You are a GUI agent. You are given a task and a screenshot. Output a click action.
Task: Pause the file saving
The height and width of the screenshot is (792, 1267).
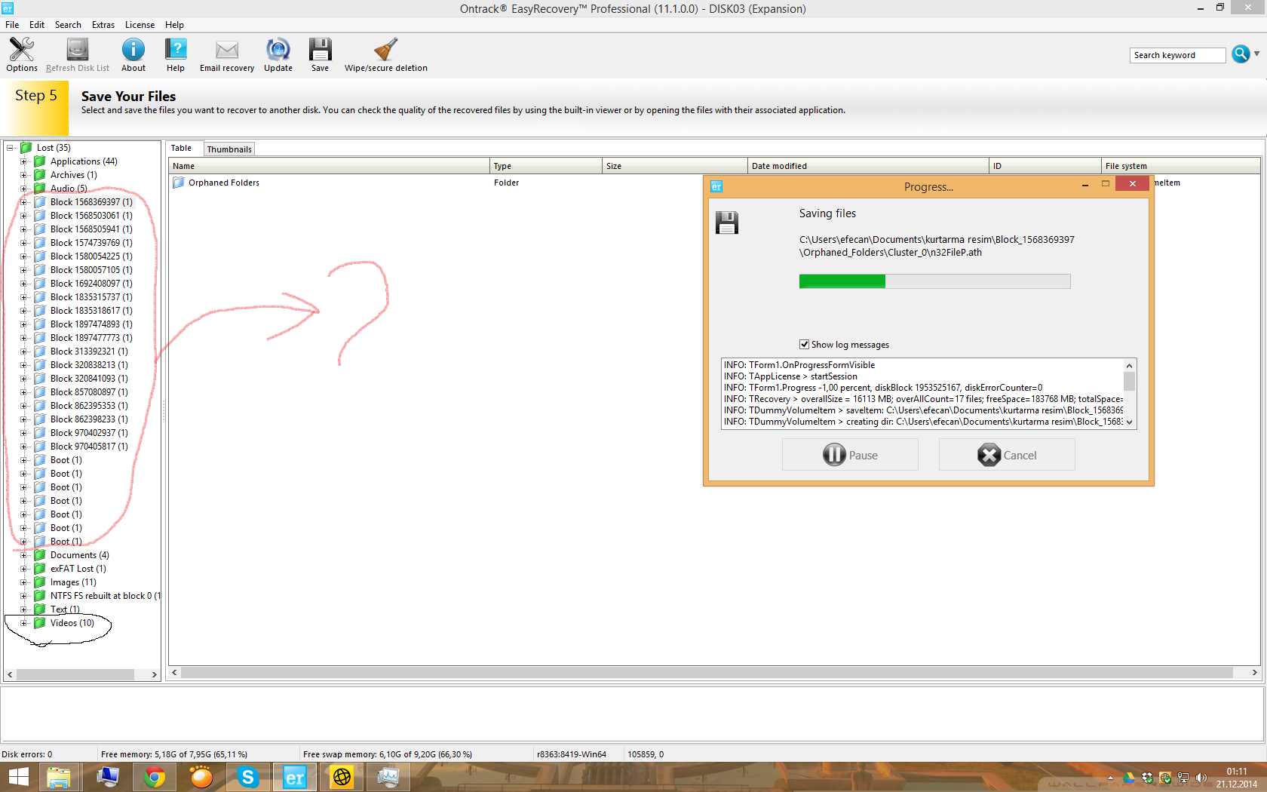click(x=850, y=455)
